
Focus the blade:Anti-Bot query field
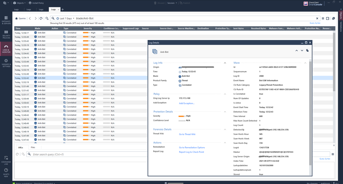pyautogui.click(x=195, y=18)
